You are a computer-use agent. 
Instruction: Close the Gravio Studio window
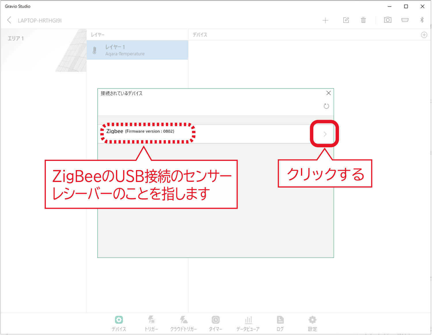tap(422, 6)
